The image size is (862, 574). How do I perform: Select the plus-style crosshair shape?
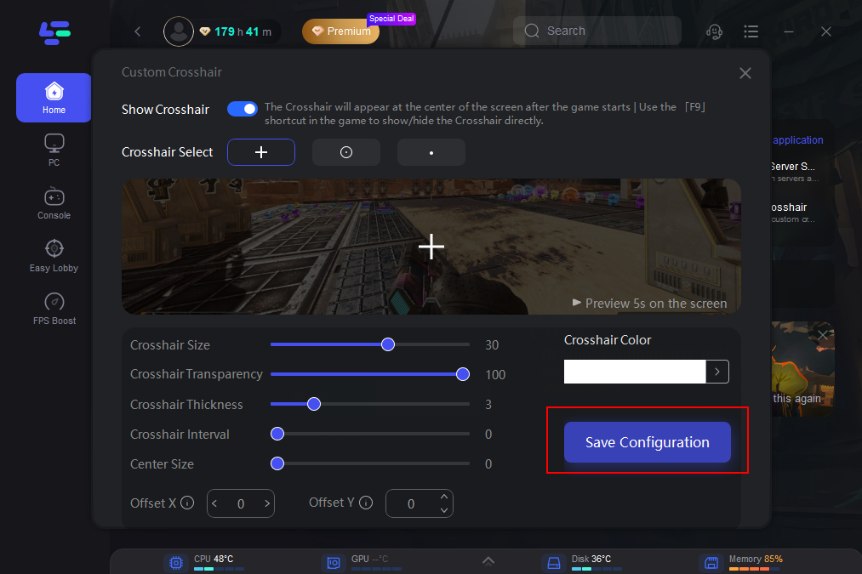coord(260,151)
